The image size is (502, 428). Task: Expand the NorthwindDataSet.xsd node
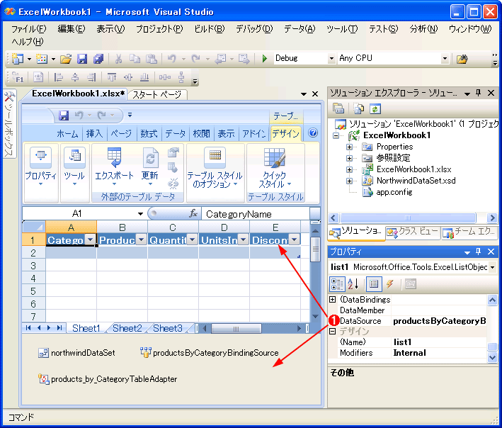(349, 181)
